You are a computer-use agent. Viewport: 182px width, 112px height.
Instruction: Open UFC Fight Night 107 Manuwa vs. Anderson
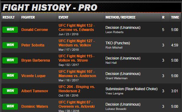[x=77, y=74]
